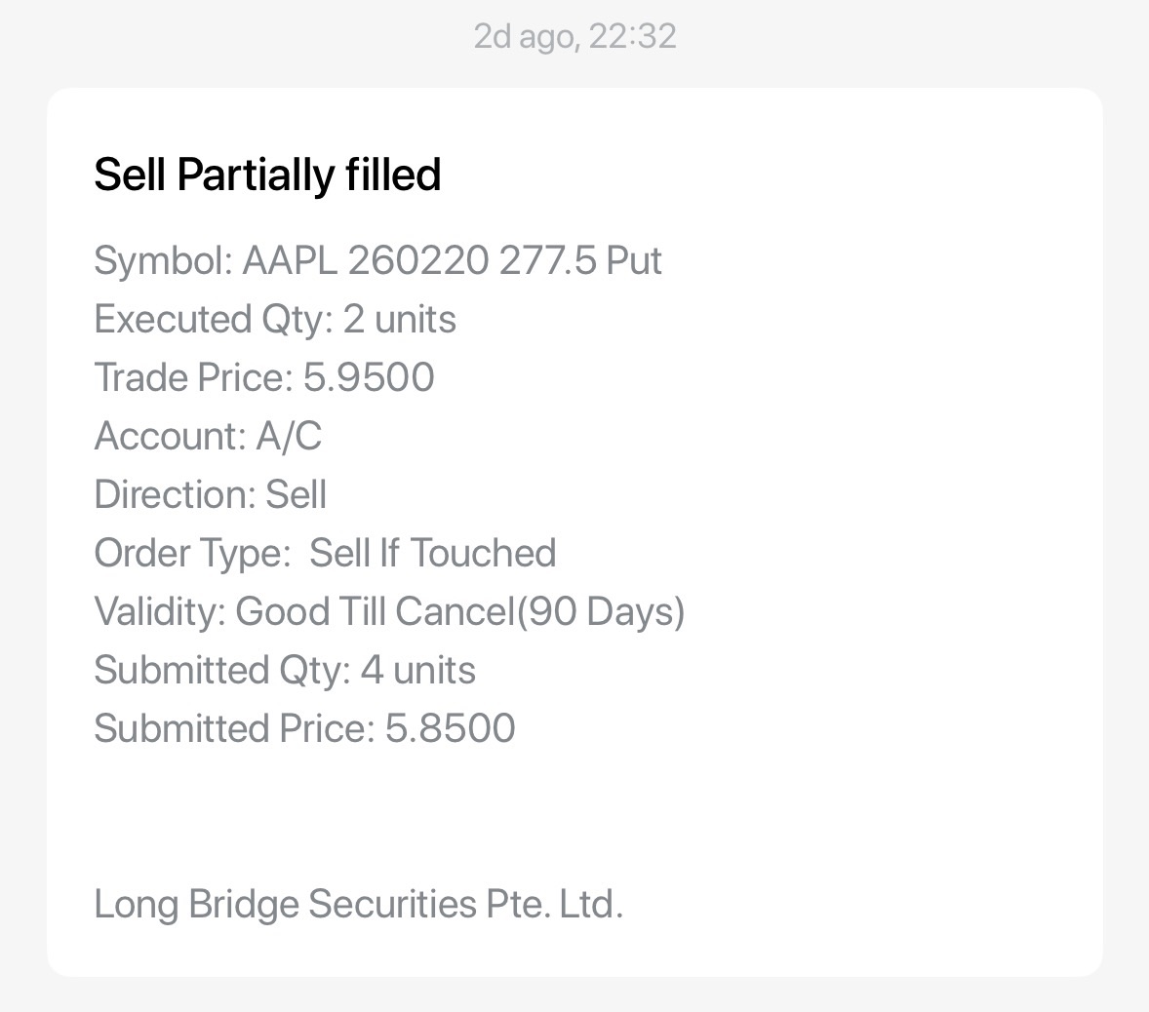
Task: Select the submitted price value 5.8500
Action: 451,728
